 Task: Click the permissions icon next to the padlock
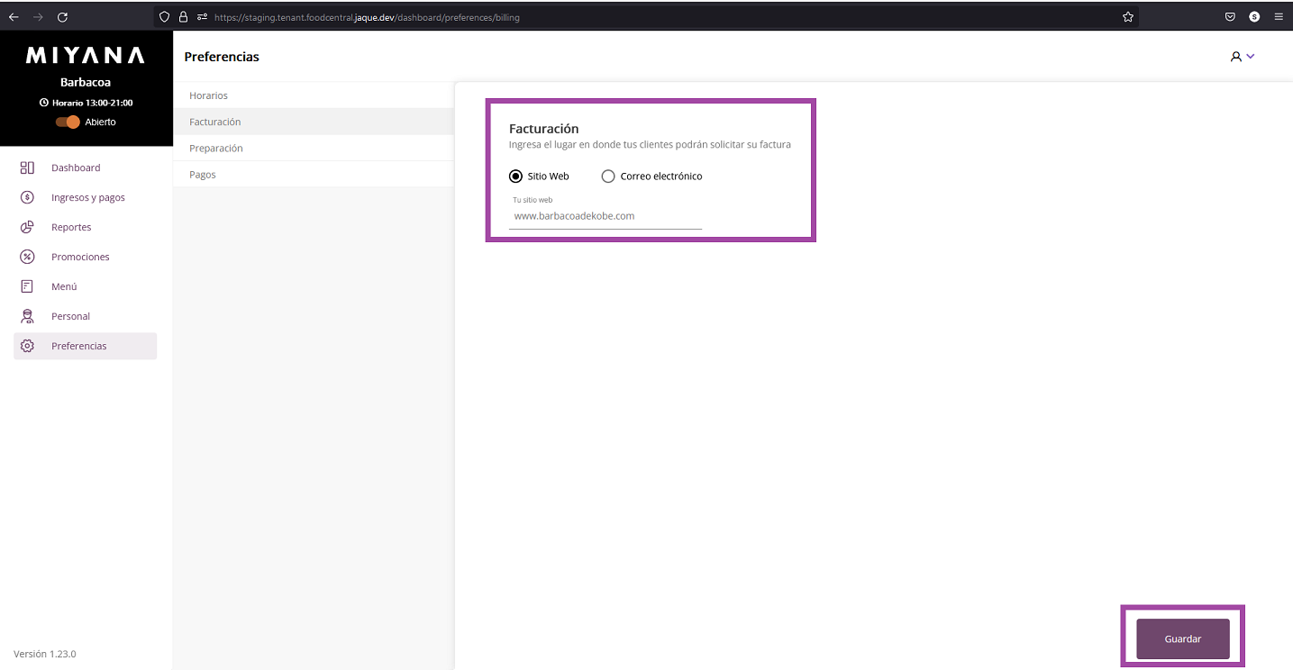202,17
